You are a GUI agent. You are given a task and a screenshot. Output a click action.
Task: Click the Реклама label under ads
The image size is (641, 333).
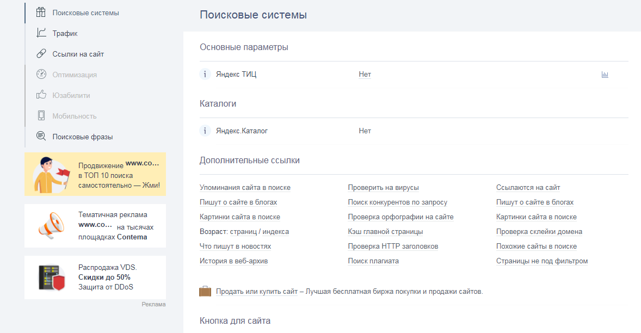coord(153,304)
